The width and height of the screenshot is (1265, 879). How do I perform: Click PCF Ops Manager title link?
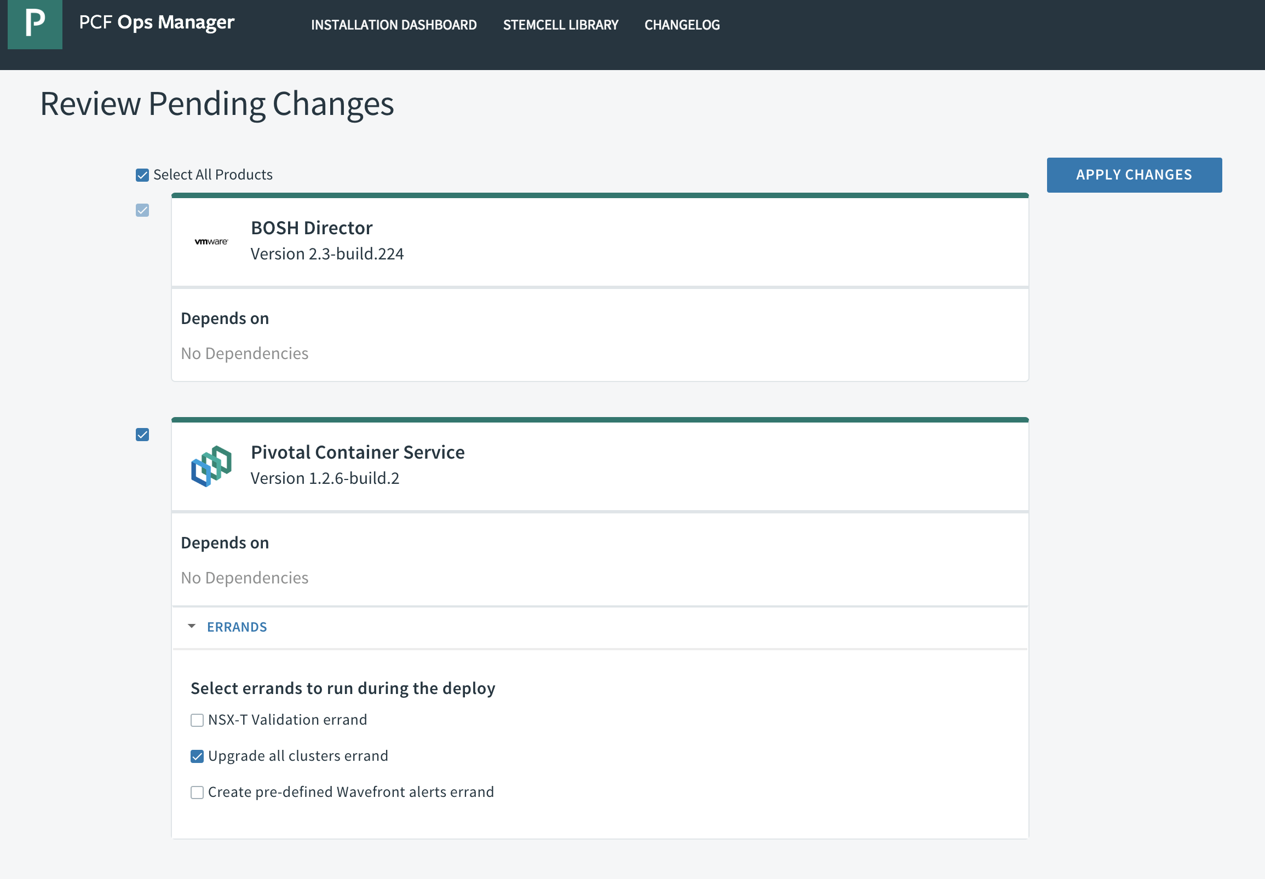(x=157, y=22)
